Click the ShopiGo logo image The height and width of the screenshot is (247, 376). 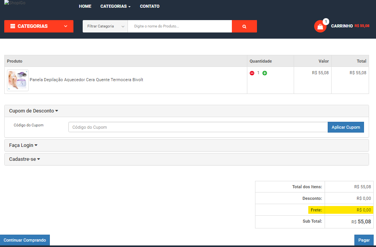click(15, 3)
